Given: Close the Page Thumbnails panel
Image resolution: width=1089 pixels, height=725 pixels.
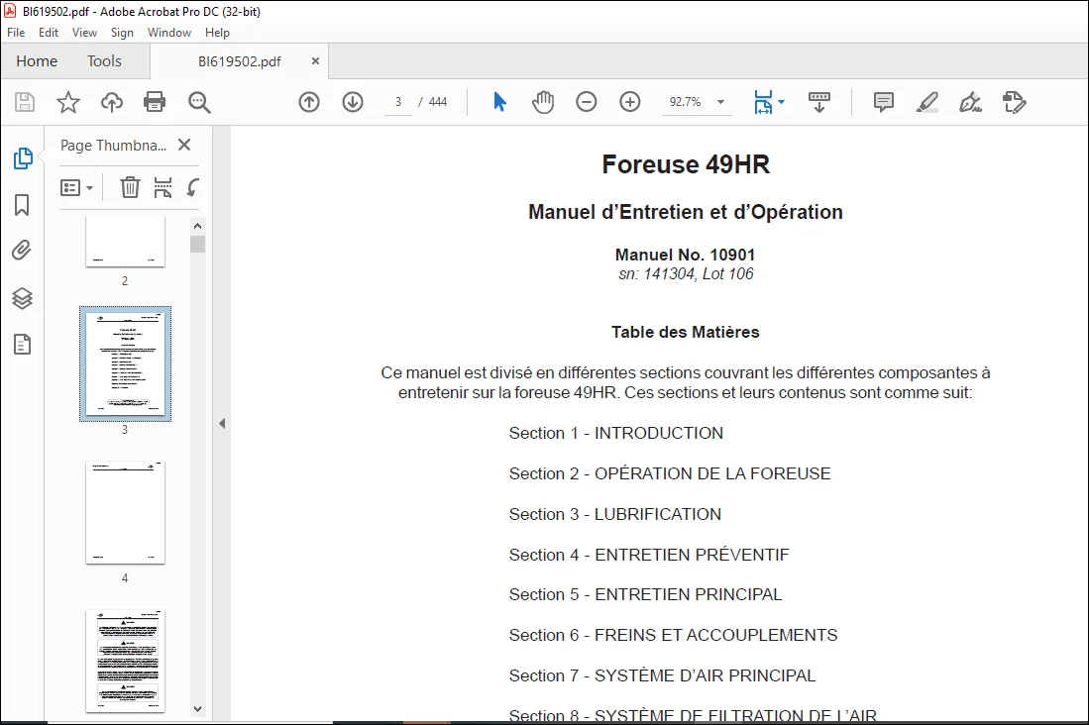Looking at the screenshot, I should [184, 145].
